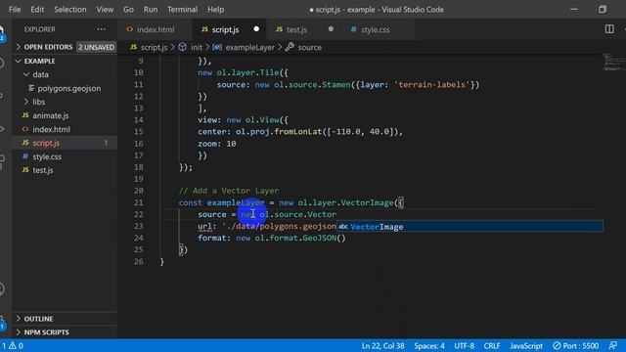This screenshot has height=352, width=626.
Task: Click unsaved dot on test.js tab
Action: click(331, 29)
